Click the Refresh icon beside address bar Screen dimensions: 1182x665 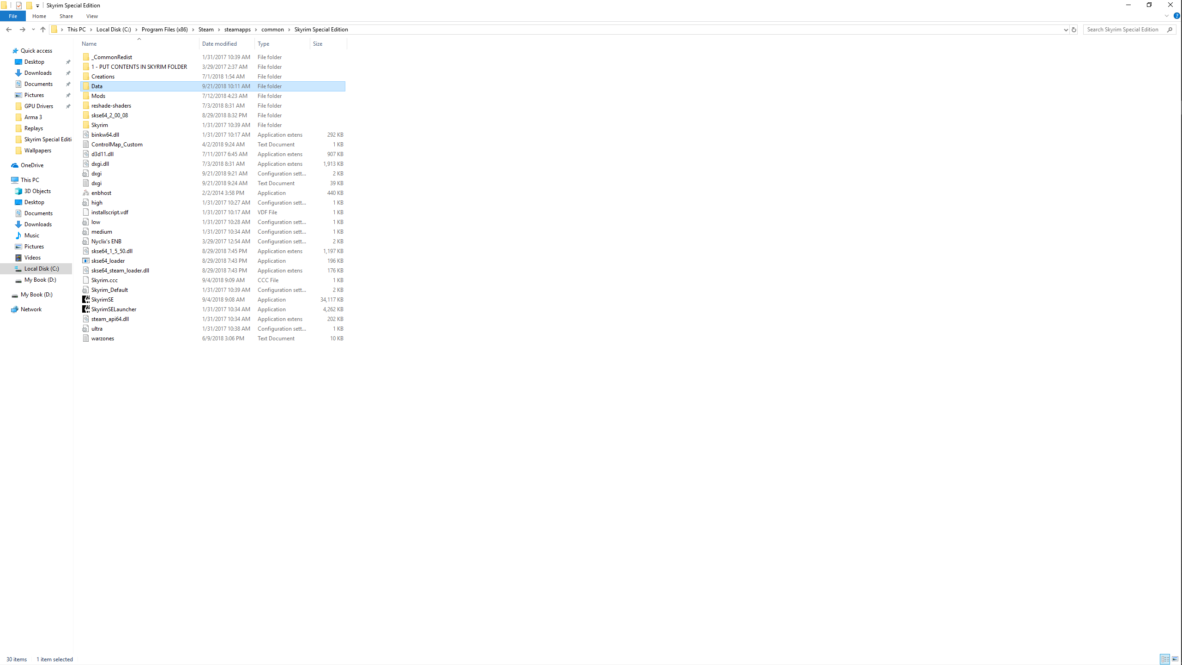tap(1074, 30)
